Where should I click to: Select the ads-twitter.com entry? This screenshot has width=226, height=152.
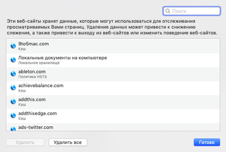pos(113,127)
